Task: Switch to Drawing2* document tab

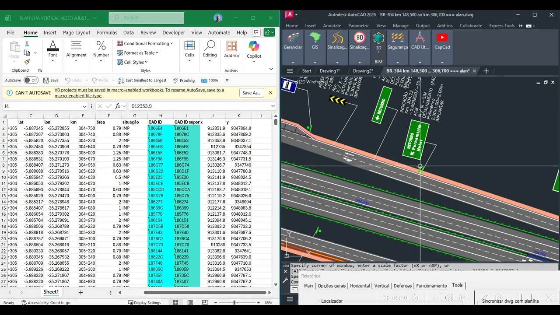Action: tap(363, 71)
